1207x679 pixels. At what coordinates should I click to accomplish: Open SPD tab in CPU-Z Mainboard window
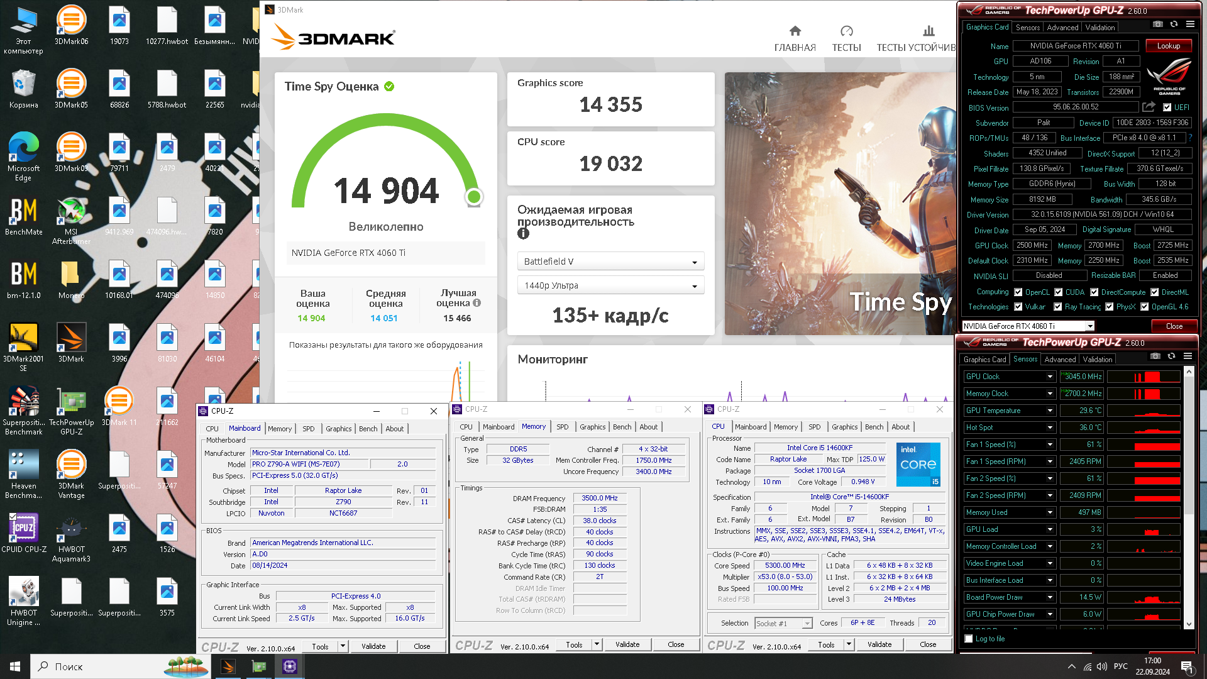pyautogui.click(x=309, y=429)
